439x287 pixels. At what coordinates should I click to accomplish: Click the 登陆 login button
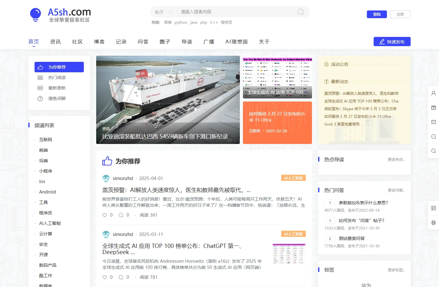[377, 14]
